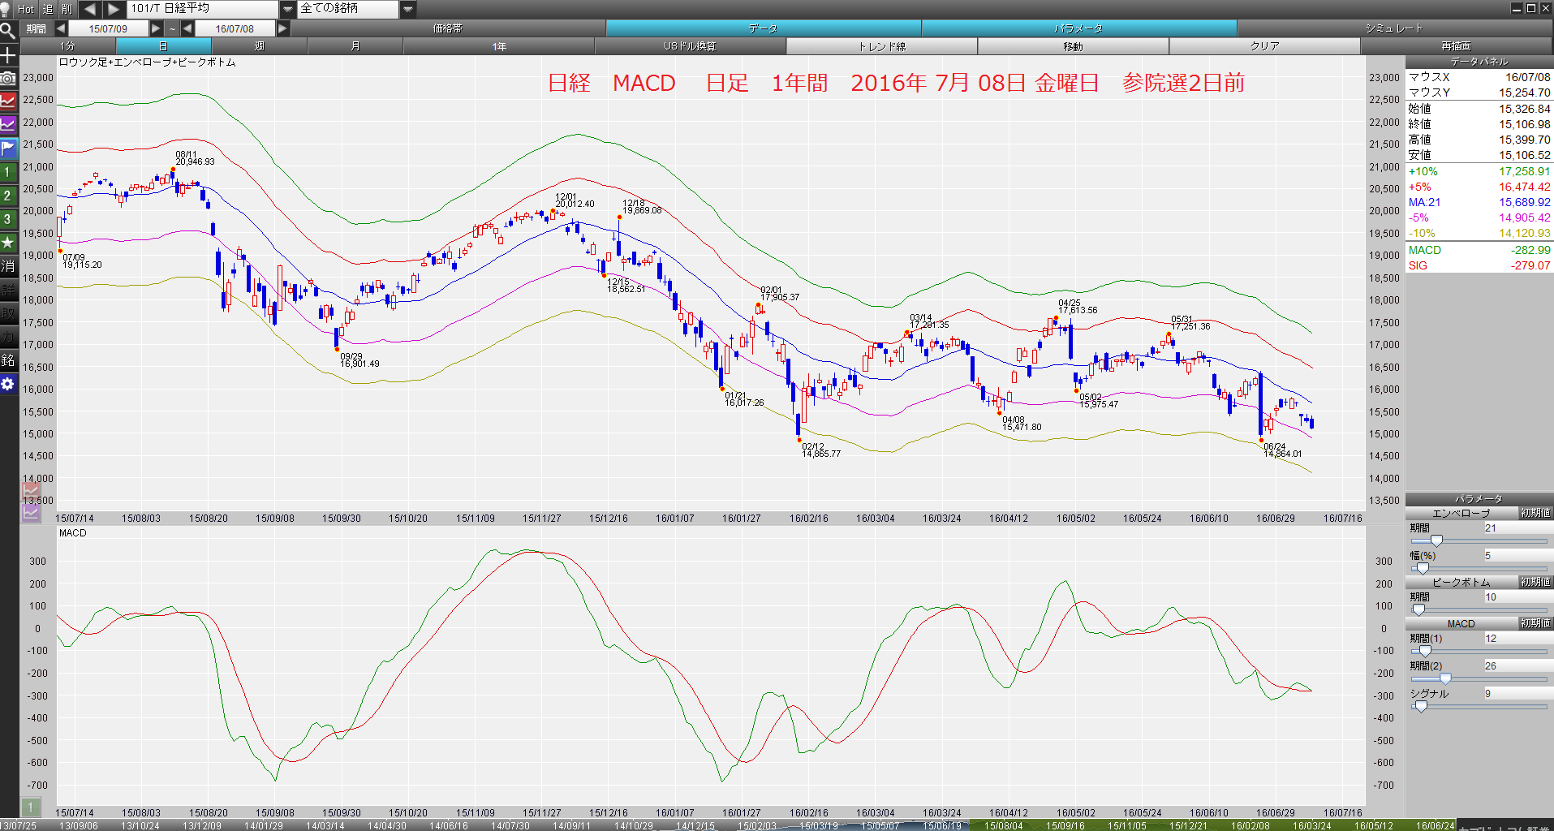The image size is (1554, 831).
Task: Open the パラメータ tab
Action: (x=1079, y=28)
